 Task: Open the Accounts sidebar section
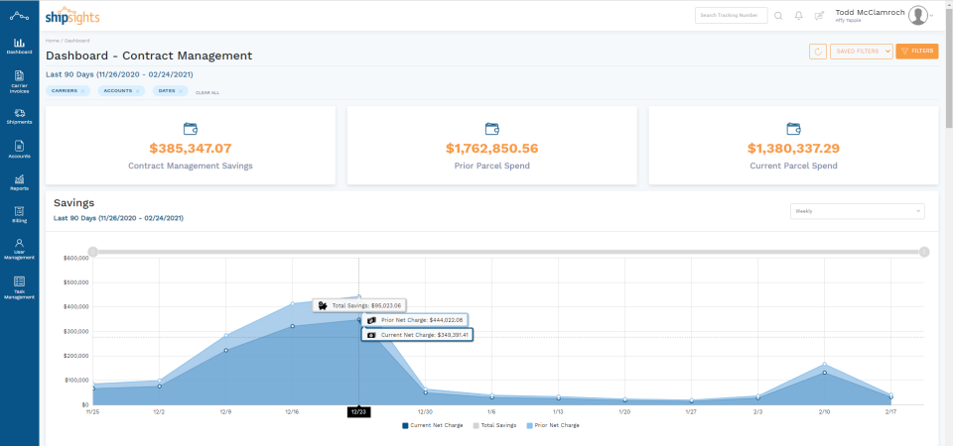(x=20, y=150)
